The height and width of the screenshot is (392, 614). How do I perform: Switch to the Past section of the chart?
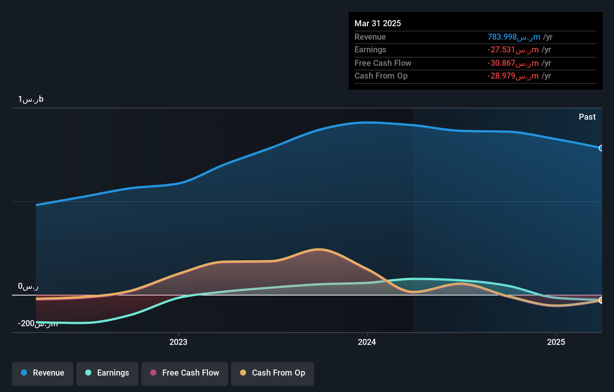[587, 117]
